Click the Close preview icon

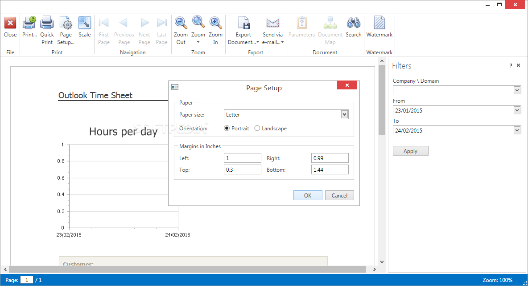10,23
